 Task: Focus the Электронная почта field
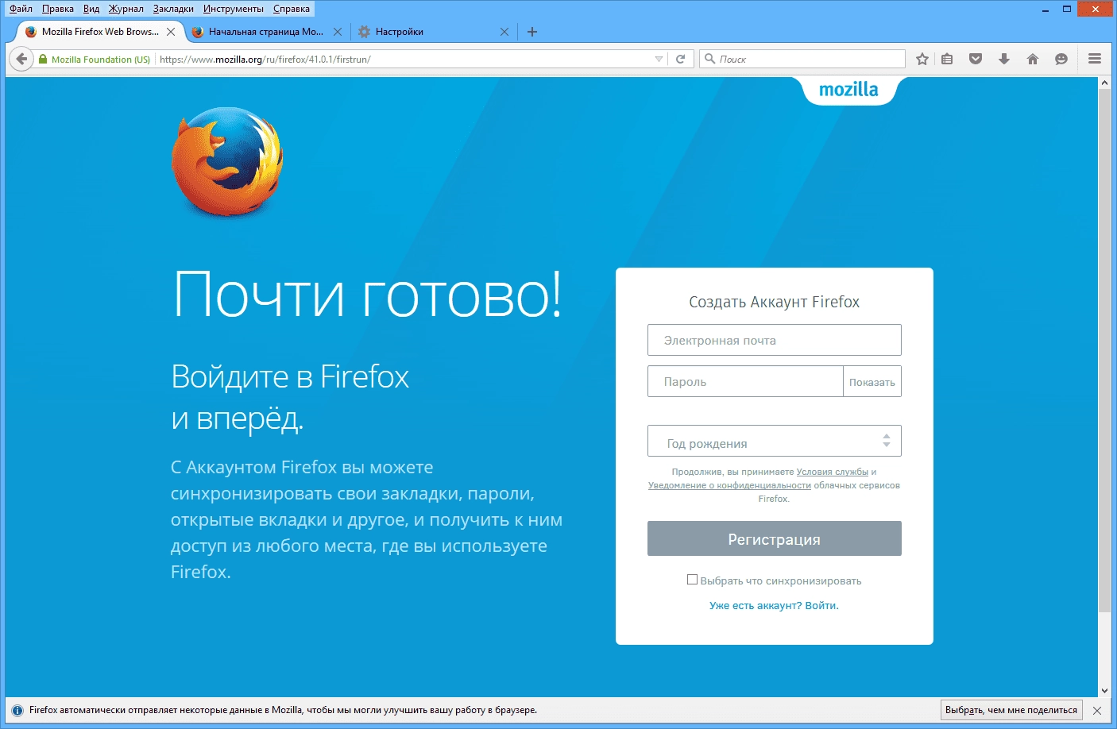[775, 340]
